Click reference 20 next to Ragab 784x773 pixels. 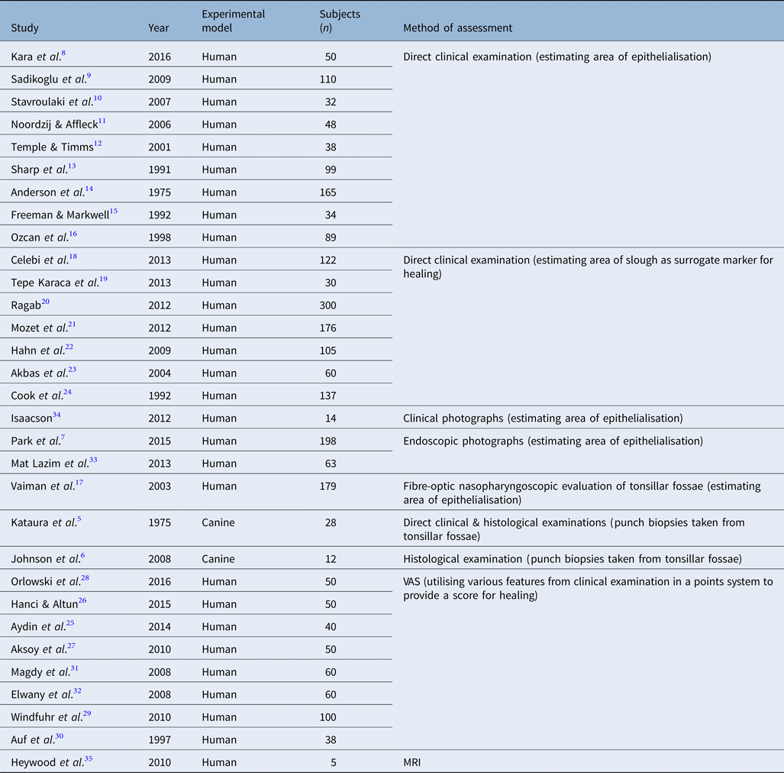point(45,301)
